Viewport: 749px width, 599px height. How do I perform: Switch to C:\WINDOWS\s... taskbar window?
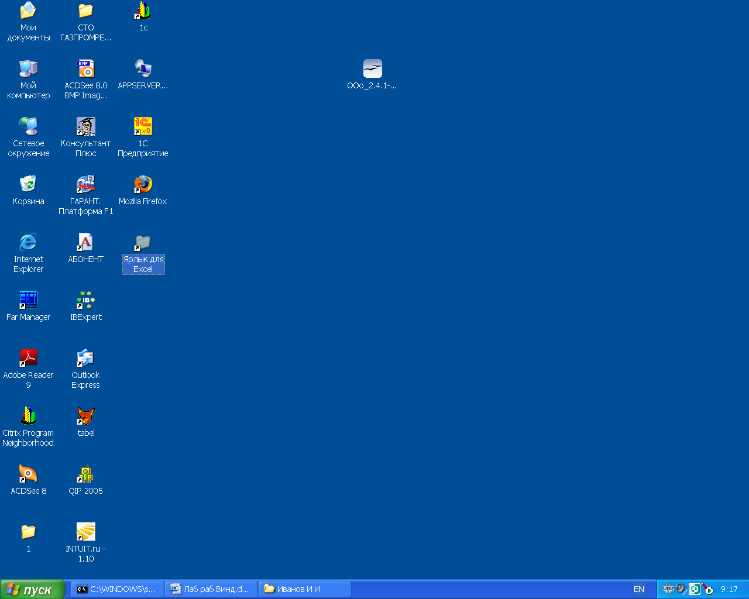point(118,590)
